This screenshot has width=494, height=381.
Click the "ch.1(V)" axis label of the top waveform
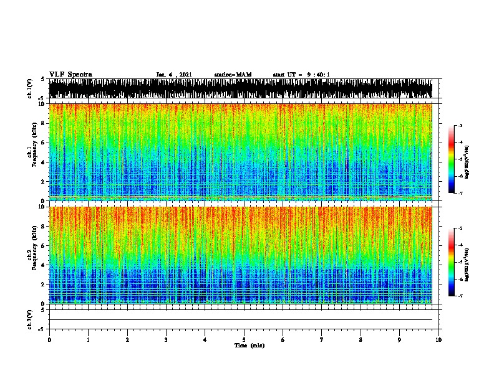[29, 88]
